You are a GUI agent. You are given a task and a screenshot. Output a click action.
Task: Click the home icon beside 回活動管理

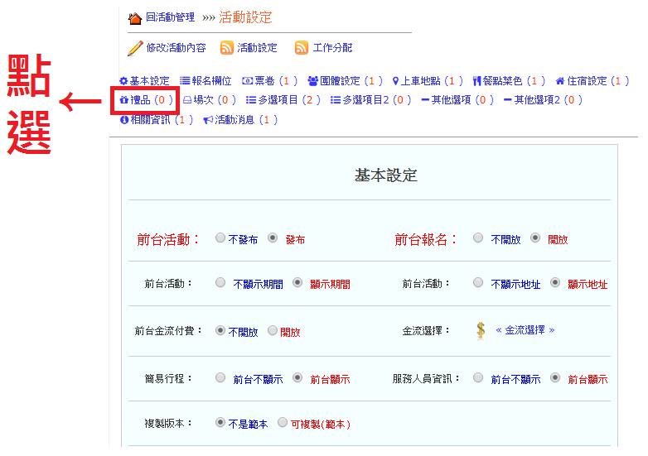tap(135, 17)
